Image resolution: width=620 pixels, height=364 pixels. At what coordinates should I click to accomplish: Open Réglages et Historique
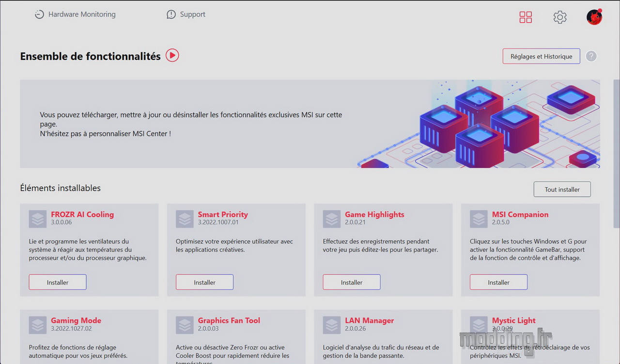(x=541, y=56)
